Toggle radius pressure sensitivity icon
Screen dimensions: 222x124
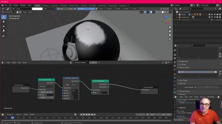pyautogui.click(x=75, y=9)
